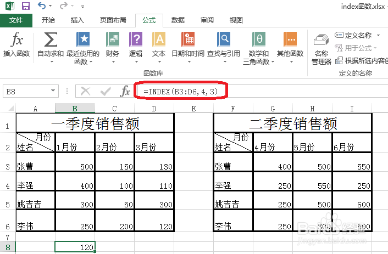This screenshot has height=254, width=388.
Task: Click the formula bar fx button
Action: (x=125, y=92)
